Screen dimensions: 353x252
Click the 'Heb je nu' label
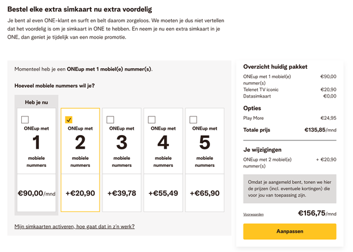click(x=36, y=102)
